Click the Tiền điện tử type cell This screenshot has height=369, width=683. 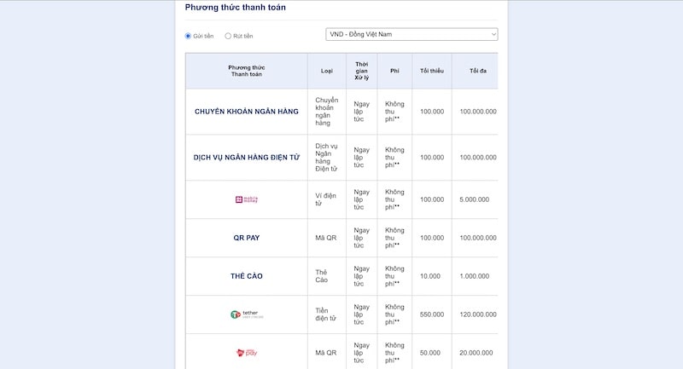point(326,314)
